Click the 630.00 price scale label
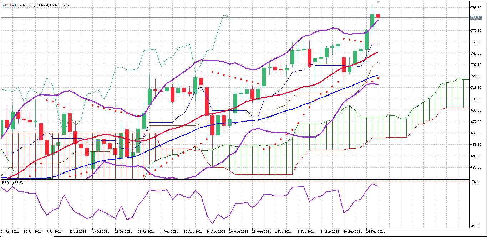 (x=476, y=167)
